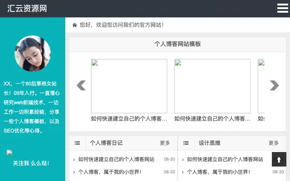Viewport: 290px width, 181px height.
Task: Click list icon next to 设计思维
Action: [x=186, y=143]
